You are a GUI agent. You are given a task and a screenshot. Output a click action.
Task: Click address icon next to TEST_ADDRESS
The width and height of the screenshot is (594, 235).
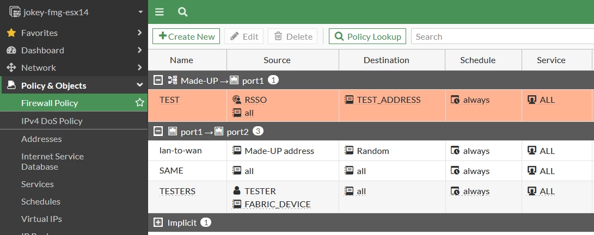pyautogui.click(x=349, y=100)
